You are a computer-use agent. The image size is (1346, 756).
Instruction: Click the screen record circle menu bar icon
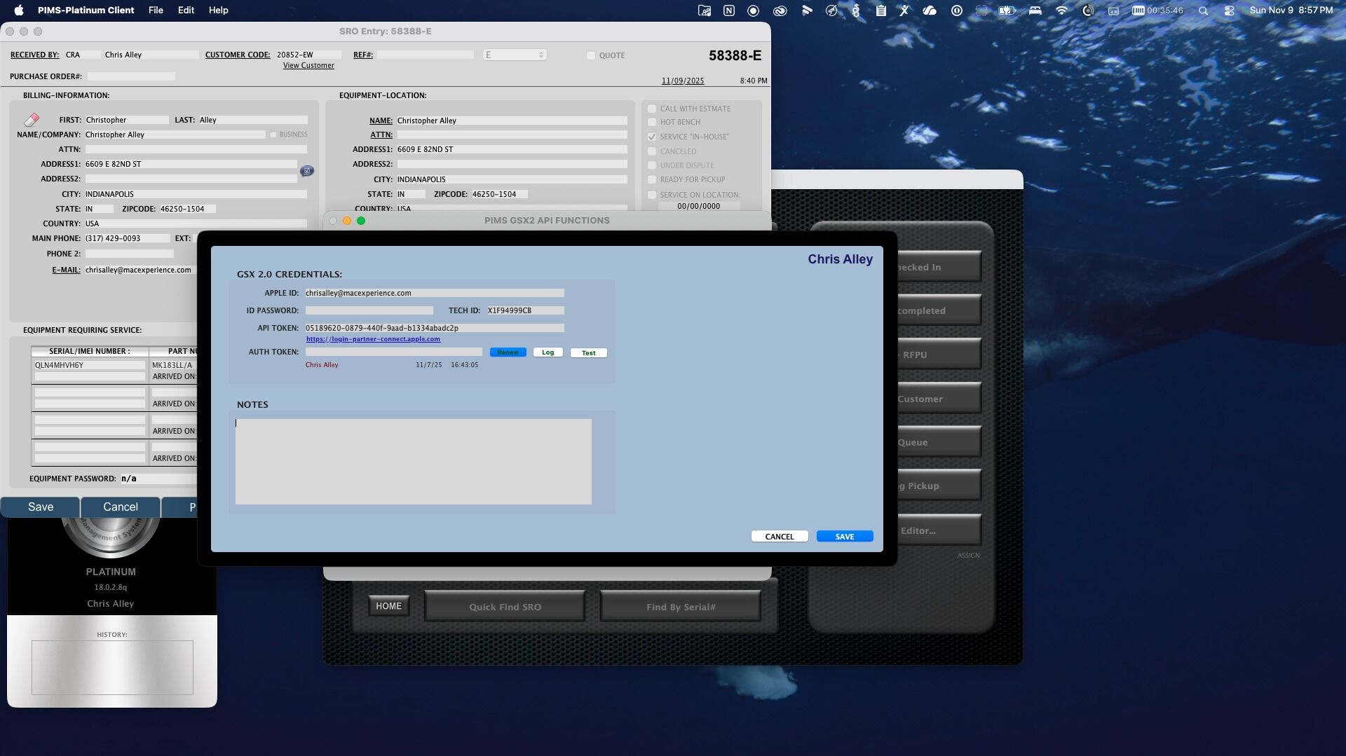click(754, 11)
